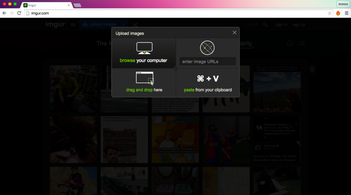
Task: Open the Chrome hamburger menu
Action: coord(347,13)
